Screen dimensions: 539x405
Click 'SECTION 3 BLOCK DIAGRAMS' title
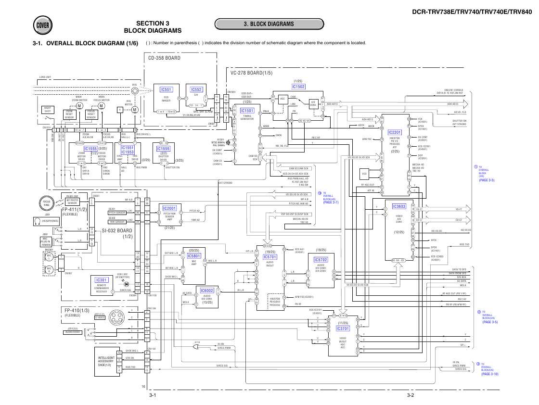click(x=153, y=27)
